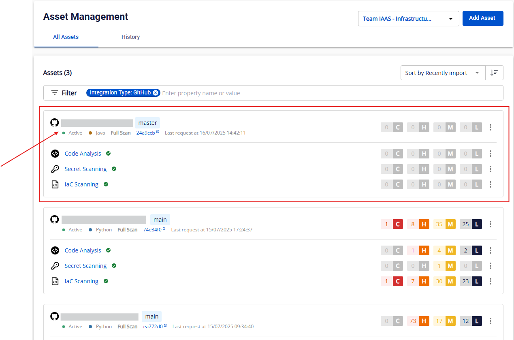Click the Code Analysis icon in second asset
514x340 pixels.
click(55, 250)
